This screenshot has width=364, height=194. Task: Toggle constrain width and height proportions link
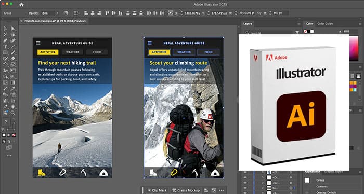point(259,13)
